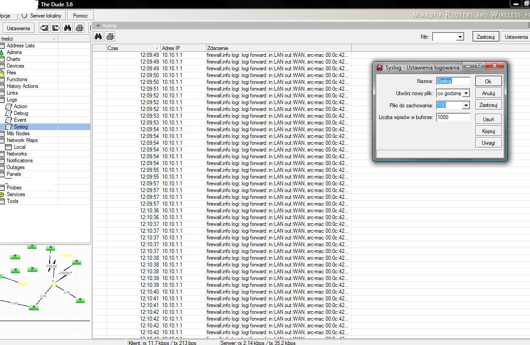Open the Utwórz nowy plik dropdown
Screen dimensions: 530x345
466,93
